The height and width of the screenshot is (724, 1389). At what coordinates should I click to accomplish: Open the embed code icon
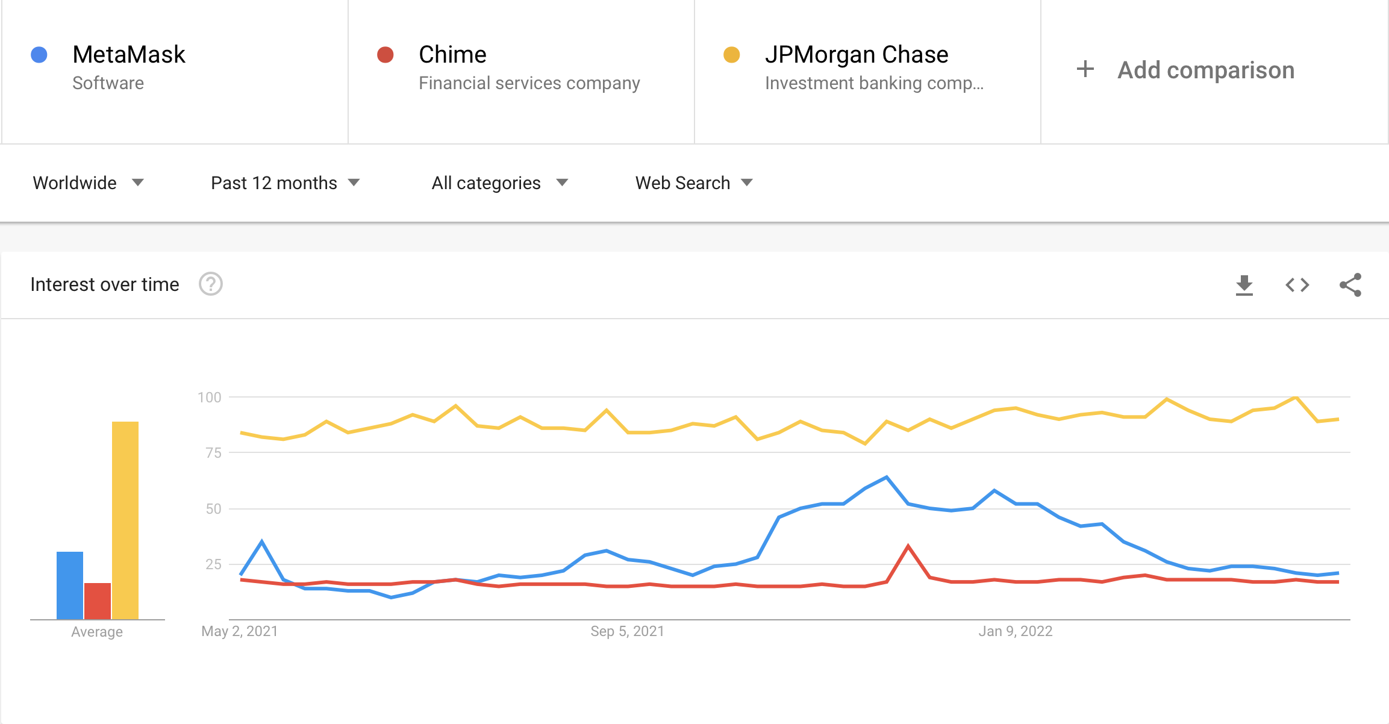click(1297, 285)
